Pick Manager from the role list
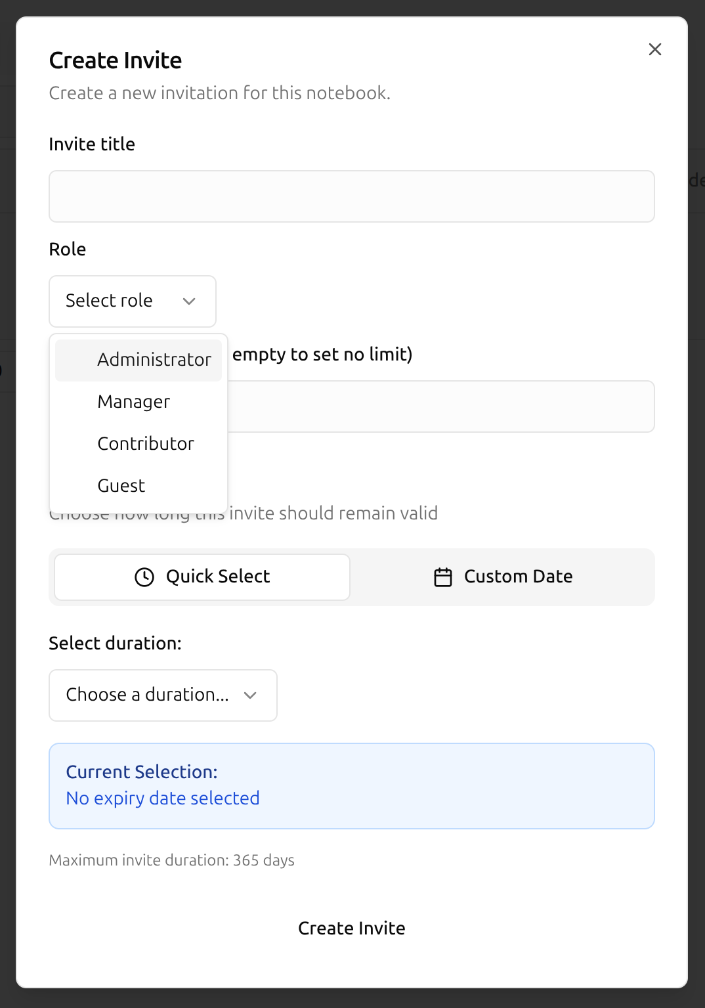 click(x=134, y=402)
